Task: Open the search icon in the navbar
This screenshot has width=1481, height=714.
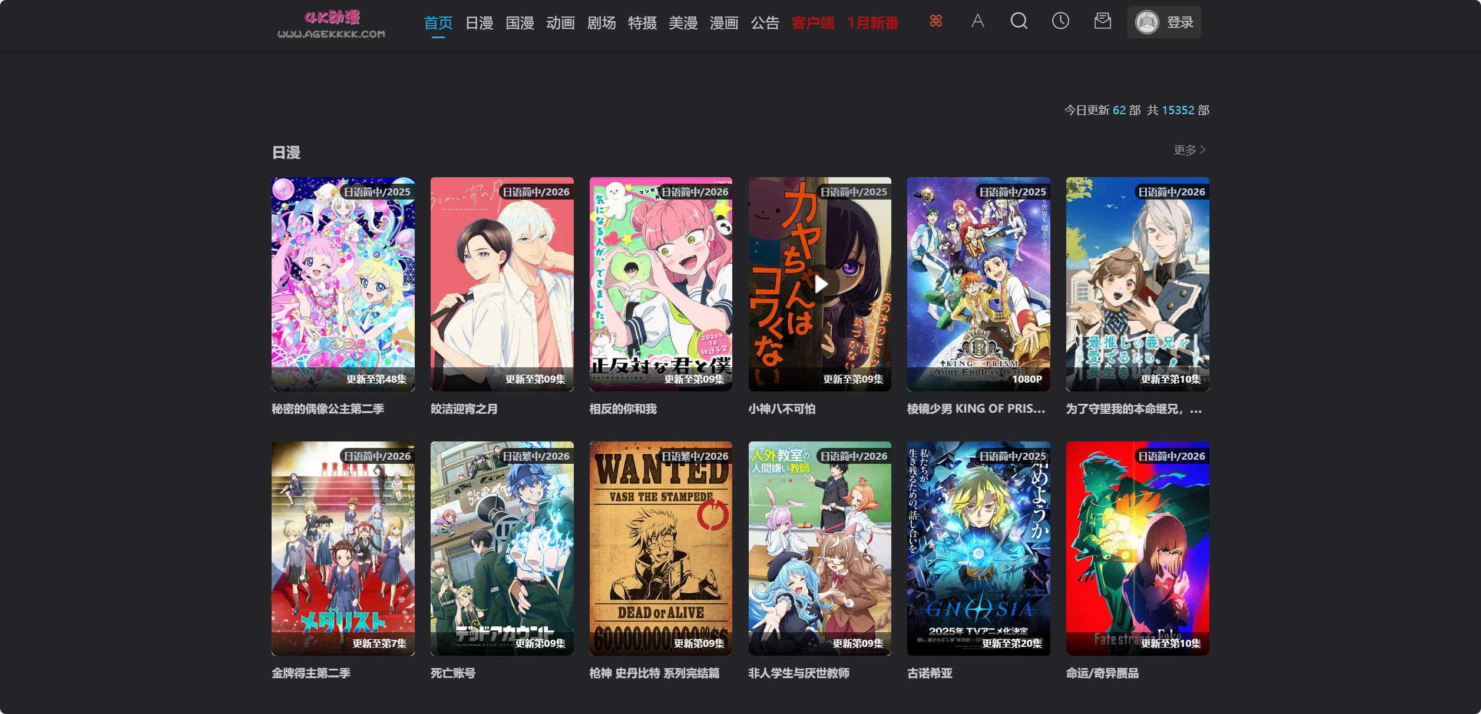Action: (1019, 21)
